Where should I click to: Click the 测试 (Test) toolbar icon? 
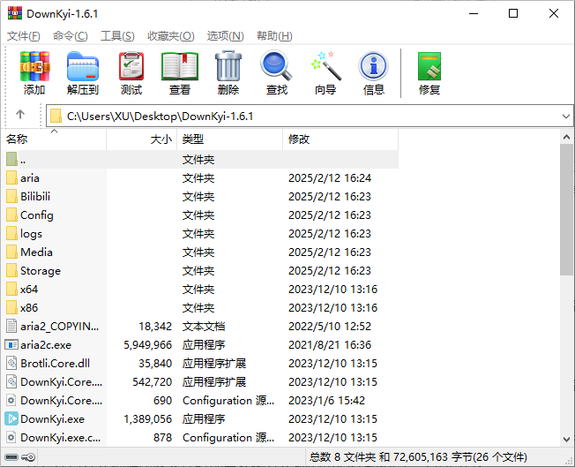(x=131, y=66)
